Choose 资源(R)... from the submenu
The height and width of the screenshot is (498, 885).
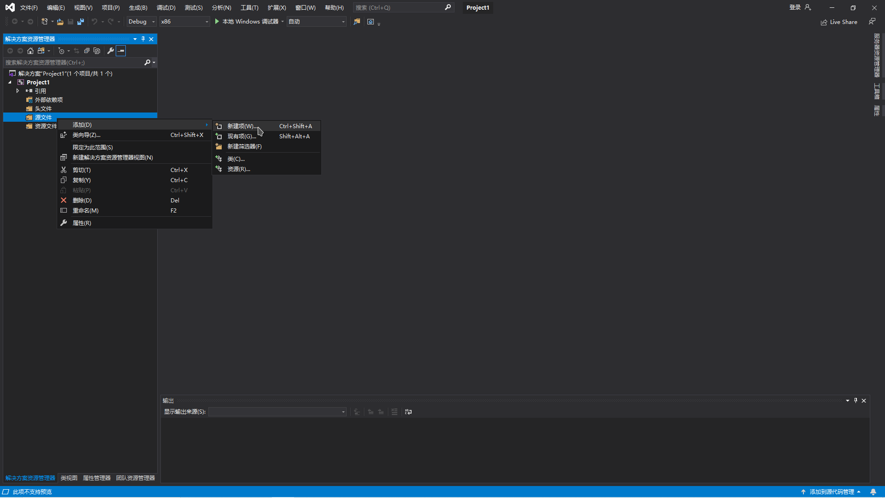(x=267, y=169)
